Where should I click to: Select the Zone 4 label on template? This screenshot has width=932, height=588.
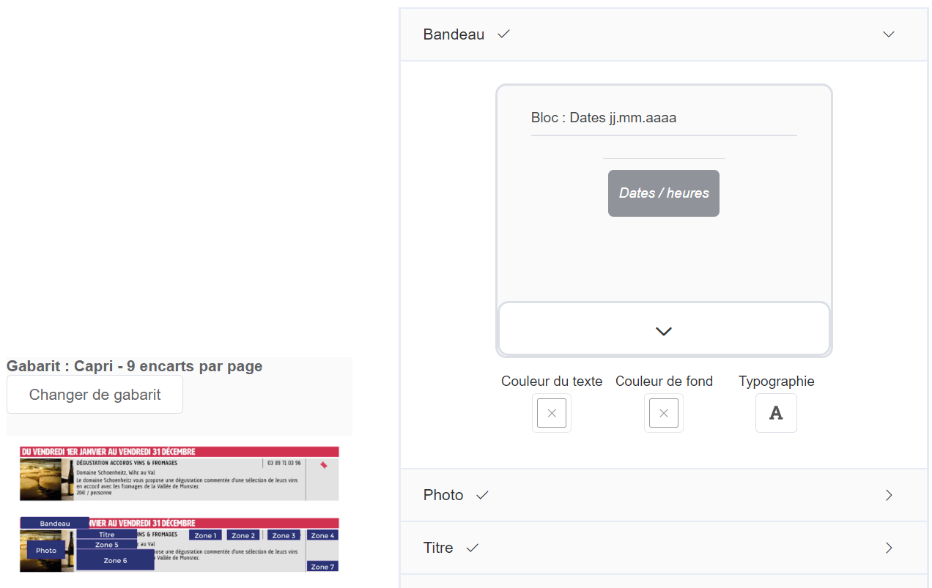322,535
